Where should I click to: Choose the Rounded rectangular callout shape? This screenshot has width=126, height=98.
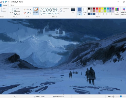pos(51,14)
